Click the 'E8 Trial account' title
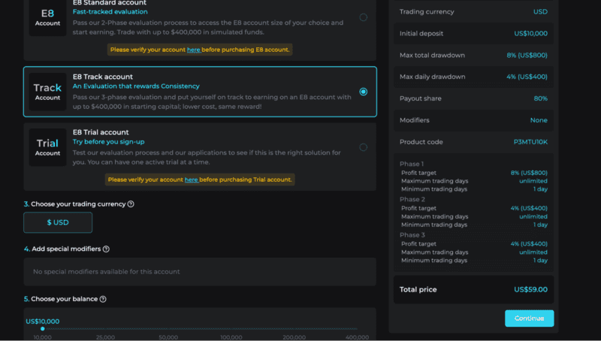This screenshot has height=341, width=601. tap(101, 132)
